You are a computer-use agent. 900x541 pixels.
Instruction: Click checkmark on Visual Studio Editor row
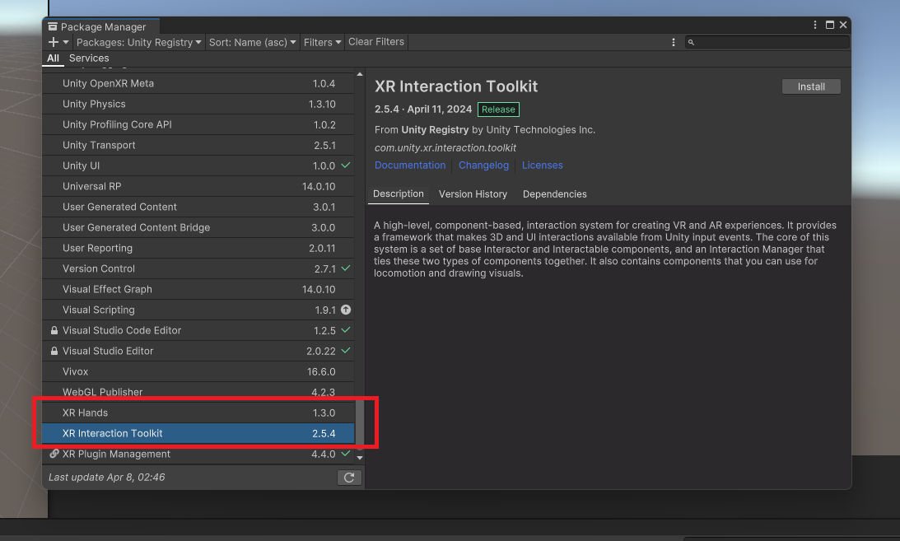tap(346, 351)
